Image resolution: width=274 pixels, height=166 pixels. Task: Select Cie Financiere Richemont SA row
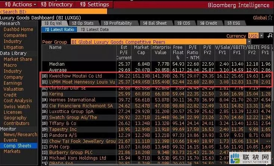(156, 106)
